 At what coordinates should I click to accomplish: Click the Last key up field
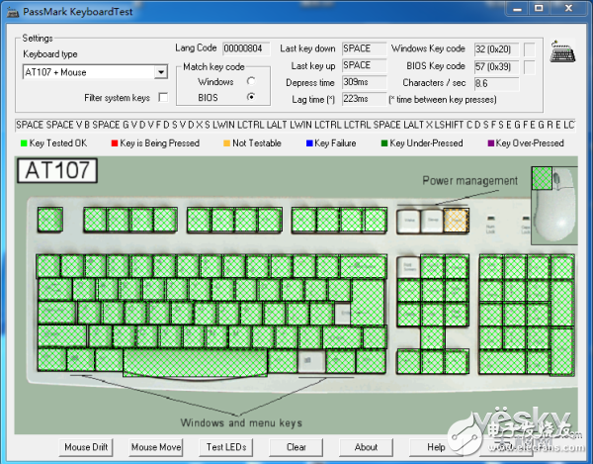(x=364, y=65)
